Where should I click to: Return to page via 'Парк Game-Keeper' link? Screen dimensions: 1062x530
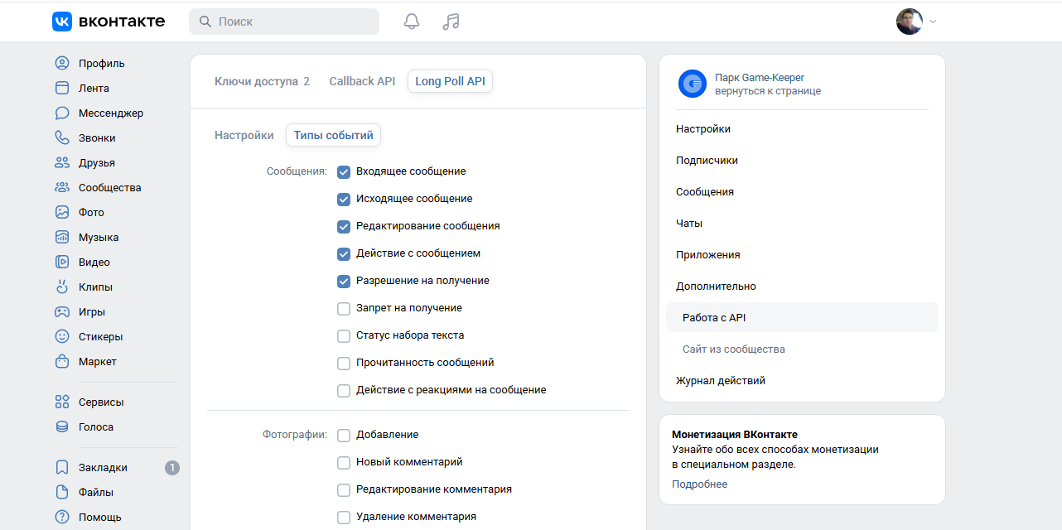tap(759, 78)
